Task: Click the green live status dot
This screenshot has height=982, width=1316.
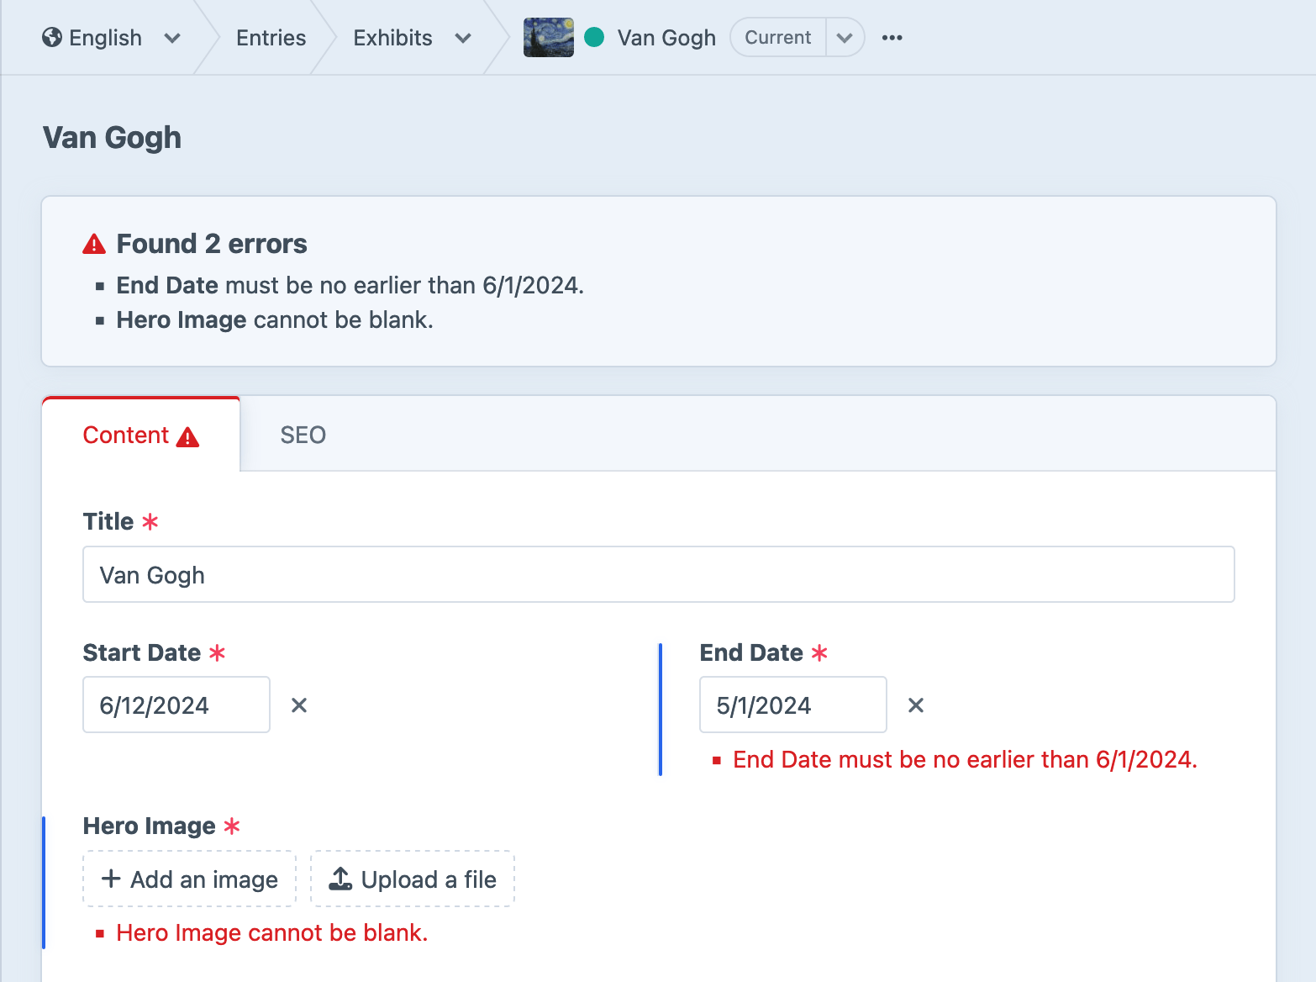Action: 594,37
